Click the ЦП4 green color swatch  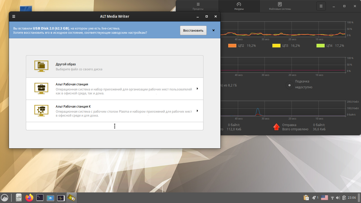pos(320,46)
